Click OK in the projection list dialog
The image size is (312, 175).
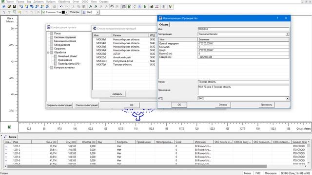click(132, 105)
